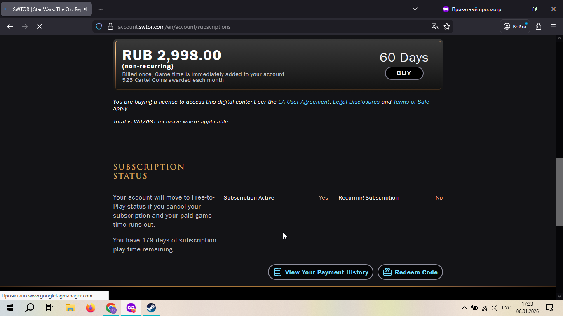Click View Your Payment History button
Image resolution: width=563 pixels, height=316 pixels.
[320, 272]
